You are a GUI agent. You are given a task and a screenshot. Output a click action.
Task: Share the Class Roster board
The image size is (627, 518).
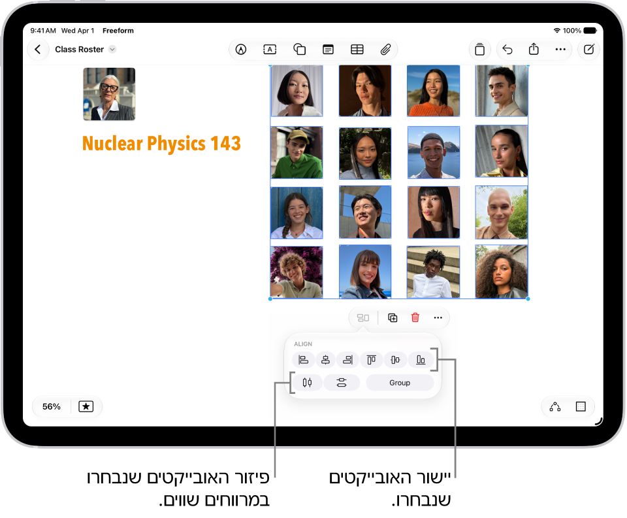[x=534, y=49]
